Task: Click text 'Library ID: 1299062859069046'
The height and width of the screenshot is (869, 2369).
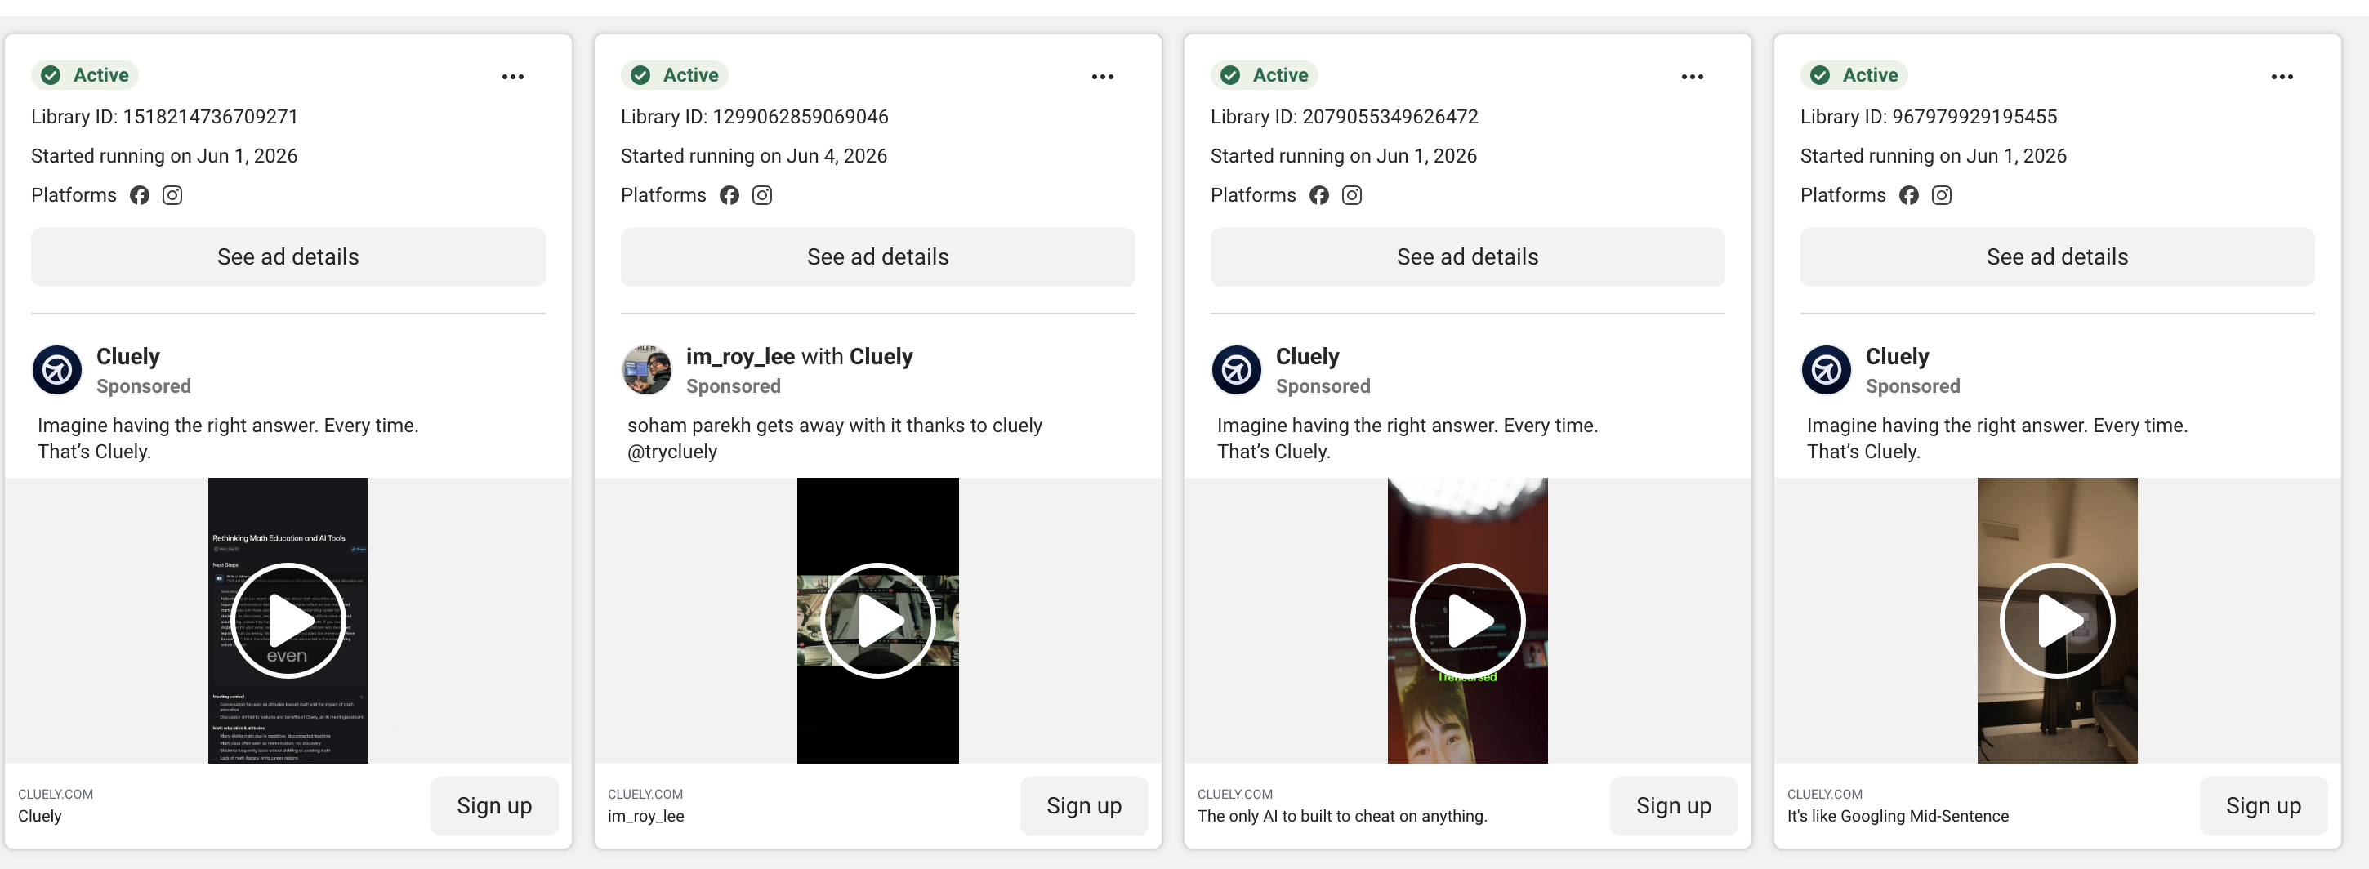Action: pos(754,117)
